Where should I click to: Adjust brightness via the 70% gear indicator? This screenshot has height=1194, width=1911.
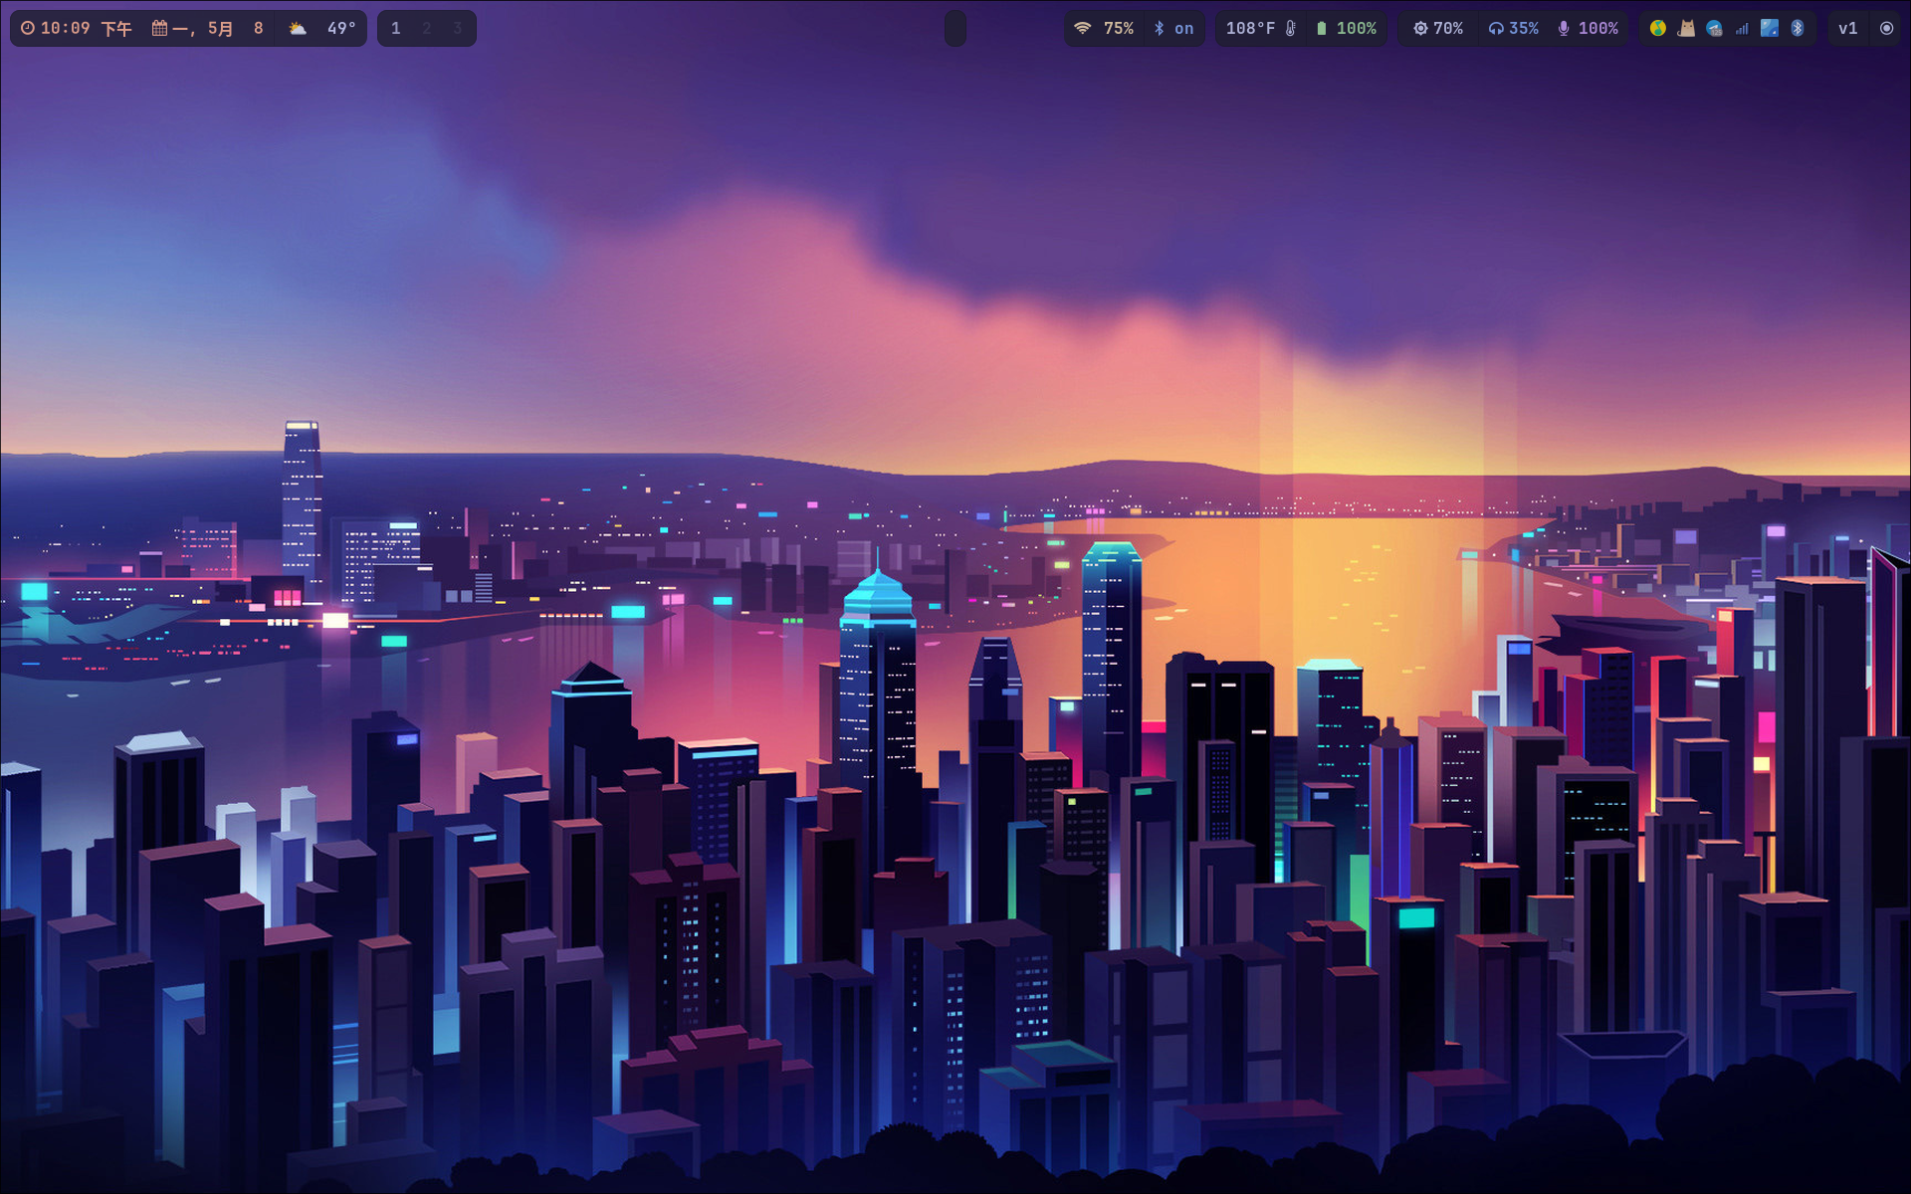(x=1436, y=29)
